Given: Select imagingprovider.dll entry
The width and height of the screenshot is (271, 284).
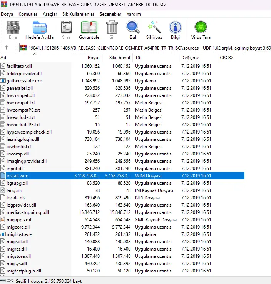Looking at the screenshot, I should (x=27, y=161).
